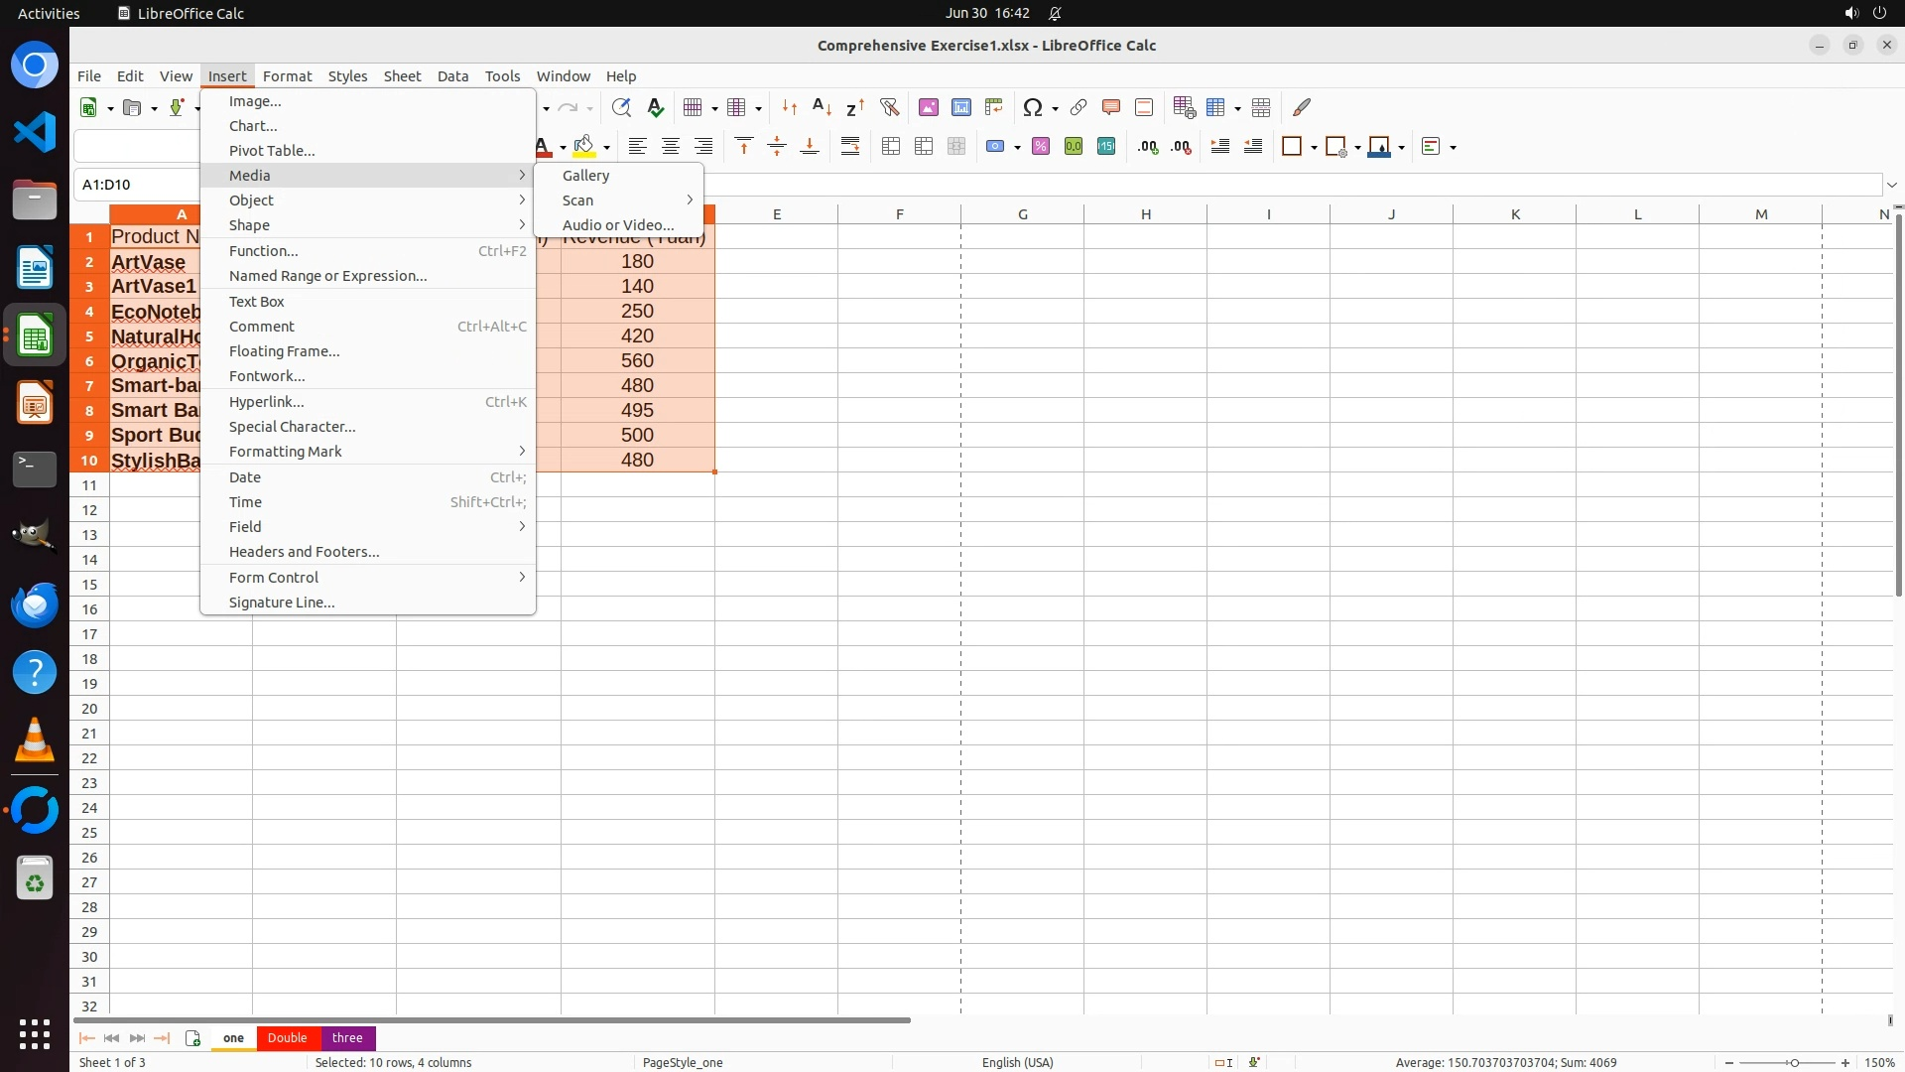This screenshot has width=1905, height=1072.
Task: Click the Add Decimal Place icon
Action: pyautogui.click(x=1148, y=147)
